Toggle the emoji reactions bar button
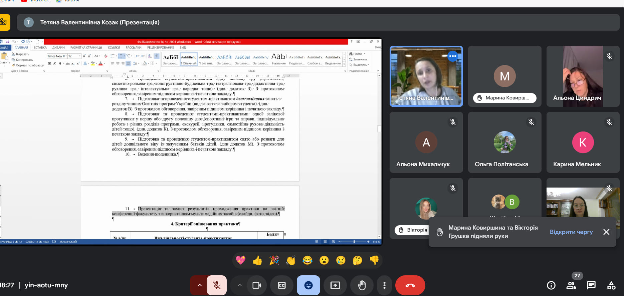Viewport: 624px width, 296px height. 308,285
